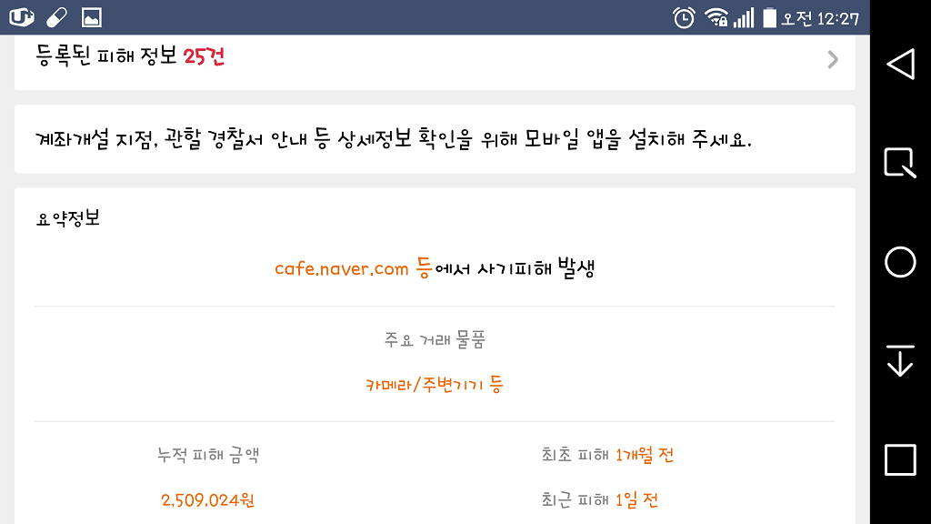Tap the 최근 피해 1일 전 text
The height and width of the screenshot is (524, 931).
(x=600, y=499)
